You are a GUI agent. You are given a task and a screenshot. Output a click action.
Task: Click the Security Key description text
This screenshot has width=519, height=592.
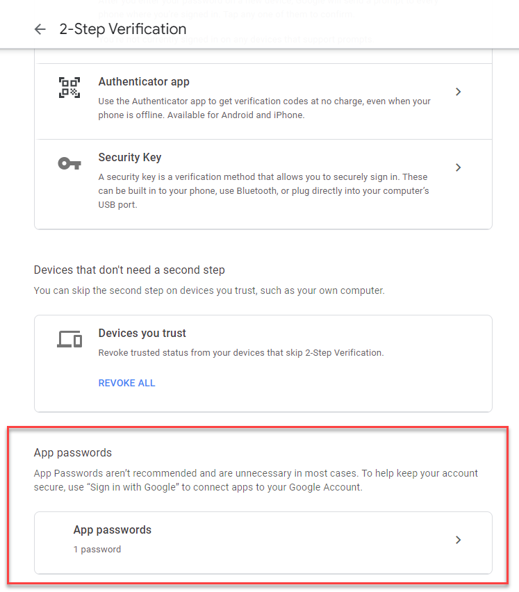[263, 190]
